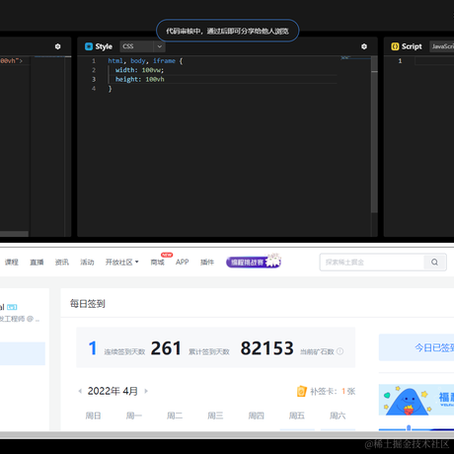Click code line 'html, body, iframe {'

pyautogui.click(x=145, y=61)
